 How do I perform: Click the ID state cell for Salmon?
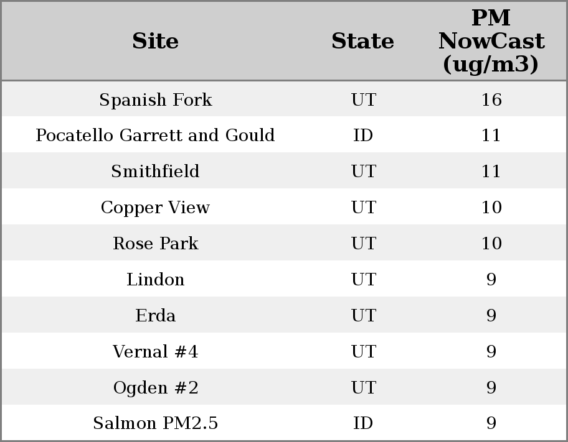click(362, 423)
